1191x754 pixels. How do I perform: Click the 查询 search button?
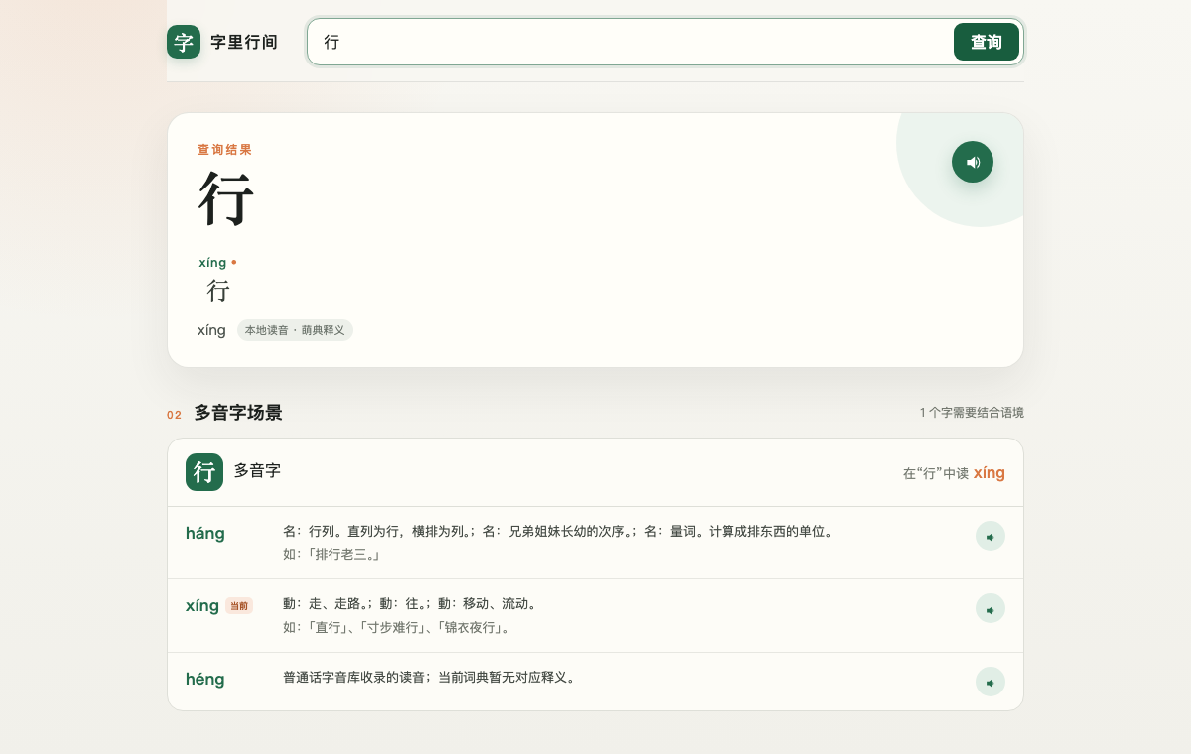(x=987, y=42)
